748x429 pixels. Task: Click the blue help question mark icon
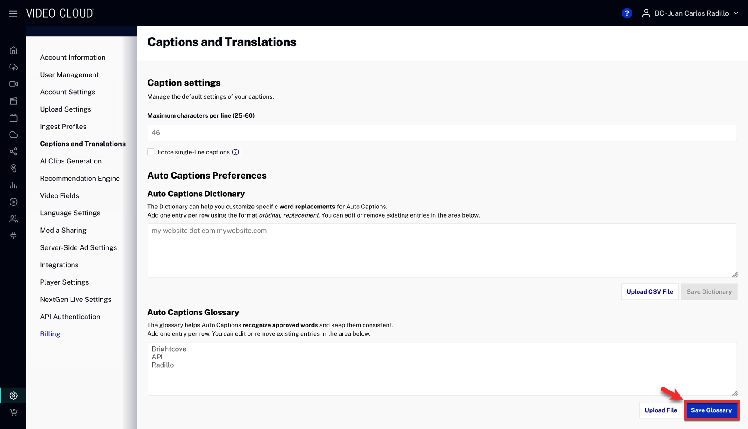pyautogui.click(x=626, y=13)
